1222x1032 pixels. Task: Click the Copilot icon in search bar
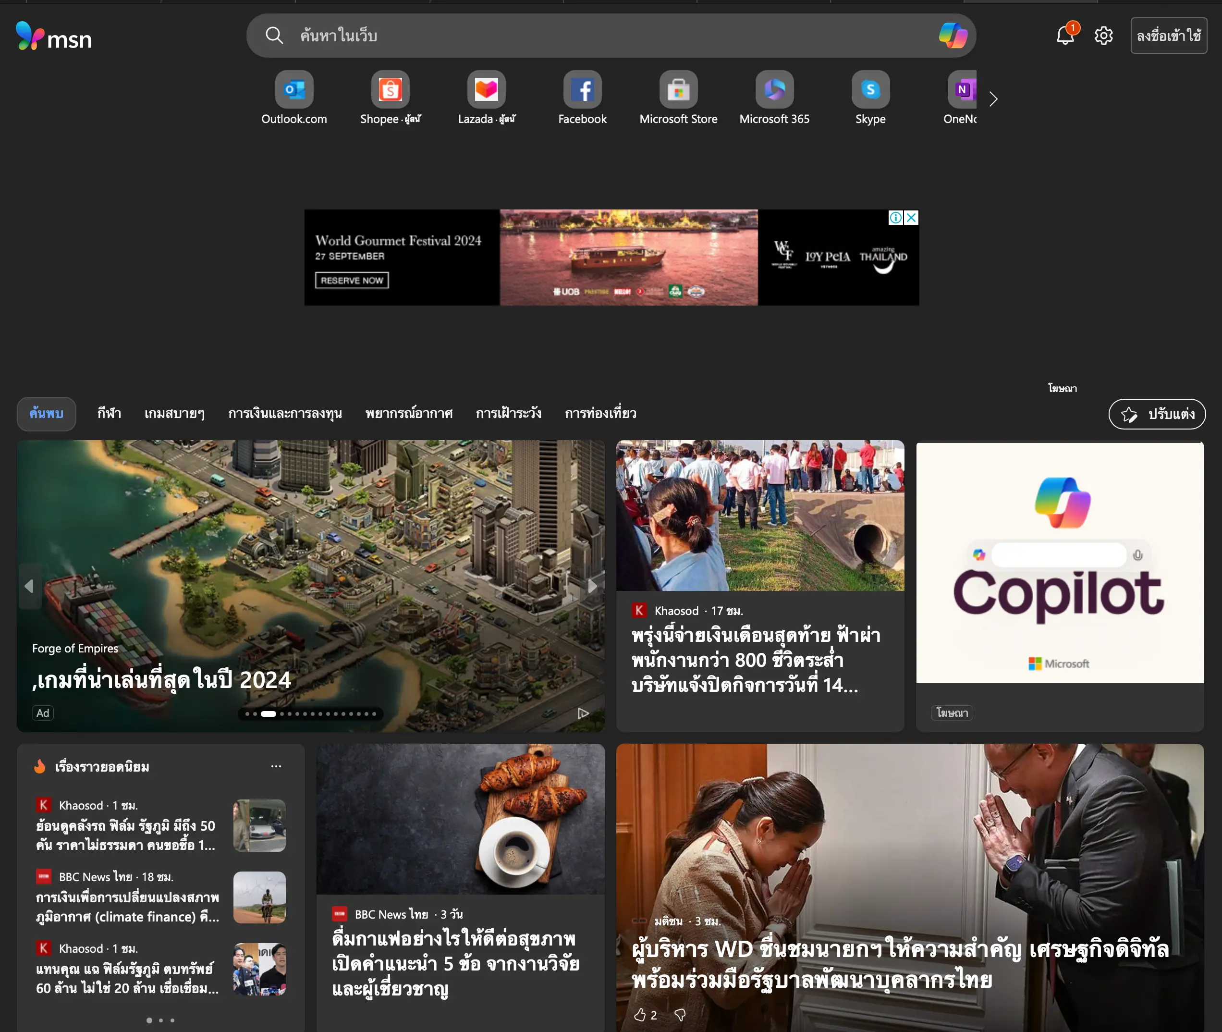(953, 36)
